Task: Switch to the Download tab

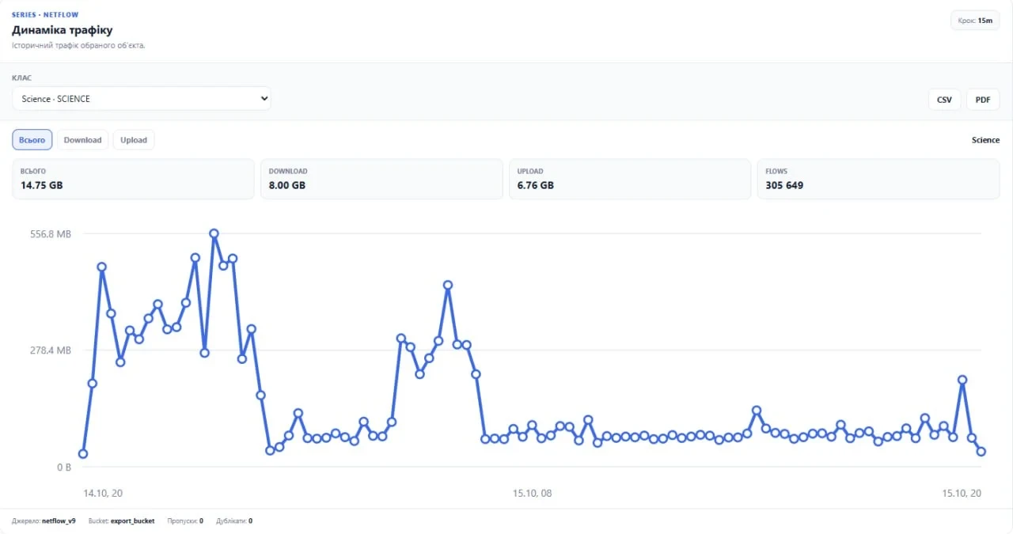Action: pyautogui.click(x=83, y=140)
